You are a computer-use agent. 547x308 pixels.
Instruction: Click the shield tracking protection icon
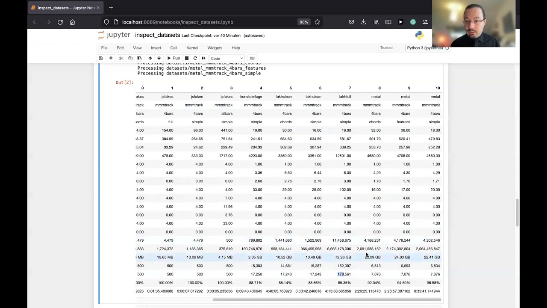click(x=106, y=22)
